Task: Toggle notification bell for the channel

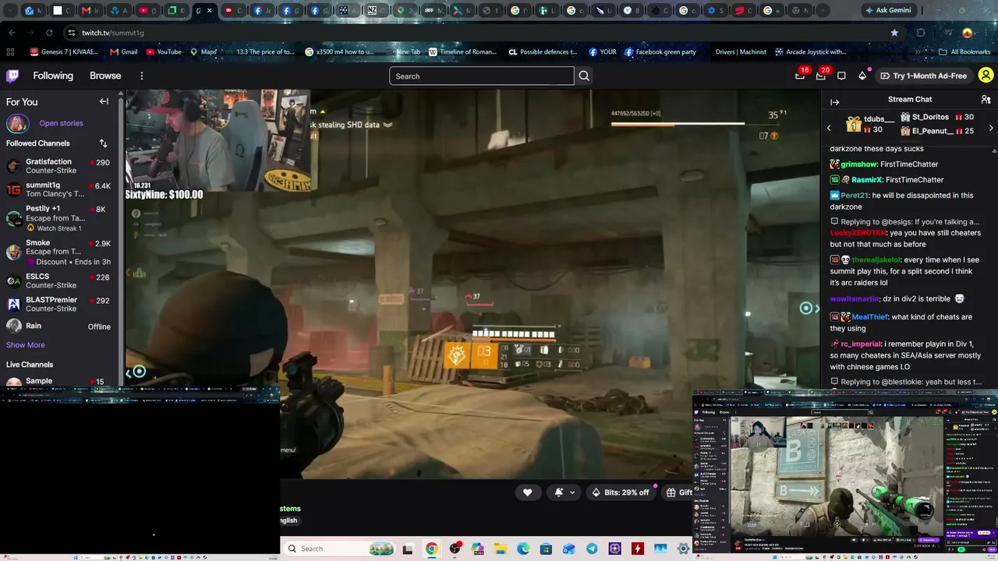Action: coord(559,492)
